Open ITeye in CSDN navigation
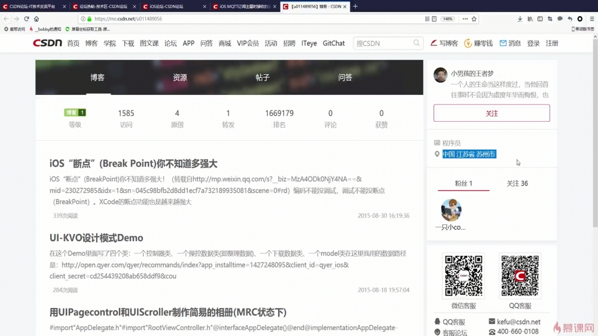Screen dimensions: 598x336 point(309,44)
